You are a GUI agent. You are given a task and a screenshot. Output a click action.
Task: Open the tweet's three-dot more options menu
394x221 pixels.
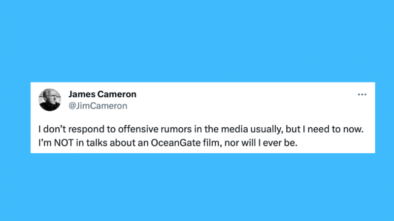362,94
